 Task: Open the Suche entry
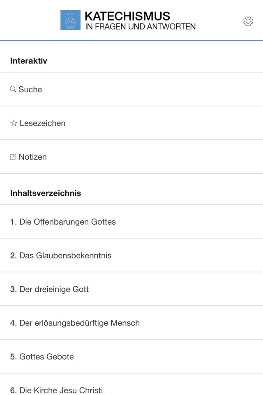(x=131, y=89)
